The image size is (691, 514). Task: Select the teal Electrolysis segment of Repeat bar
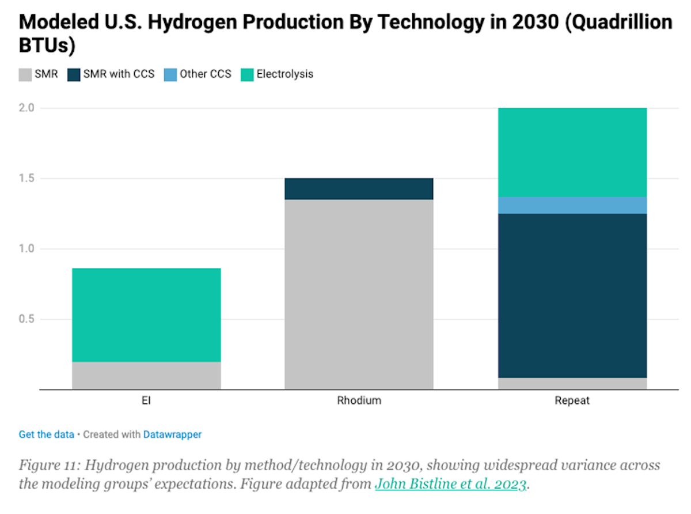[572, 152]
